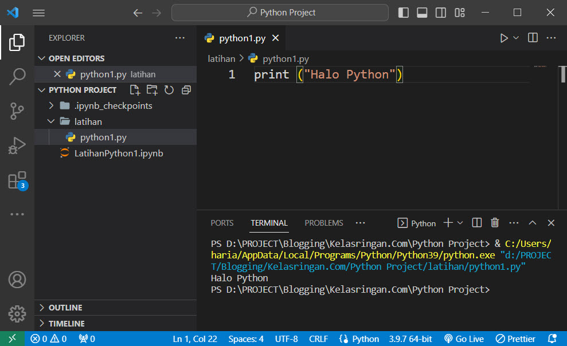Close python1.py in Open Editors list
The width and height of the screenshot is (567, 346).
[57, 74]
